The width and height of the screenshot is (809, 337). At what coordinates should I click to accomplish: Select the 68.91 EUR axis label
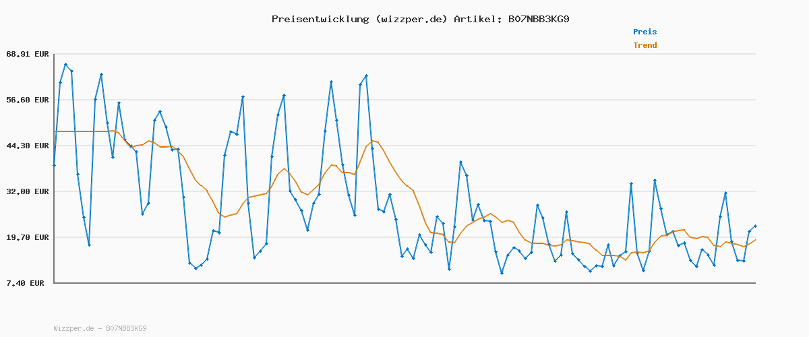click(x=27, y=54)
